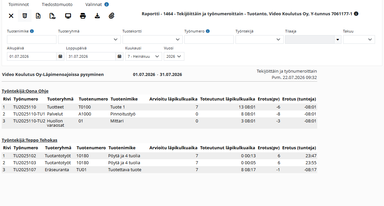Attach file with the paperclip icon
The width and height of the screenshot is (384, 206).
[x=112, y=16]
